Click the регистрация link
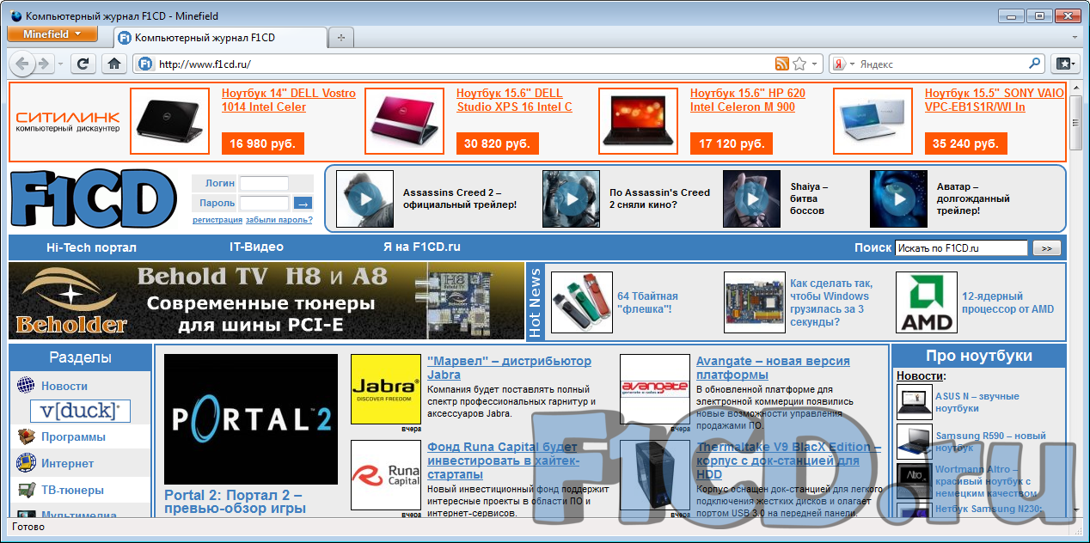The height and width of the screenshot is (543, 1090). [217, 220]
